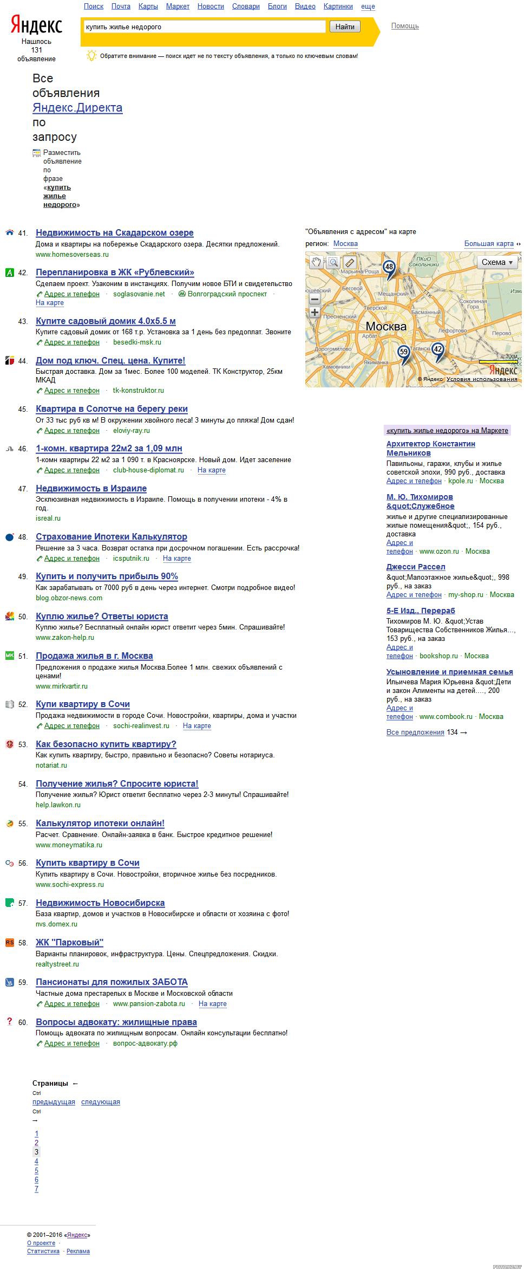
Task: Click the lightbulb hint icon
Action: [x=91, y=55]
